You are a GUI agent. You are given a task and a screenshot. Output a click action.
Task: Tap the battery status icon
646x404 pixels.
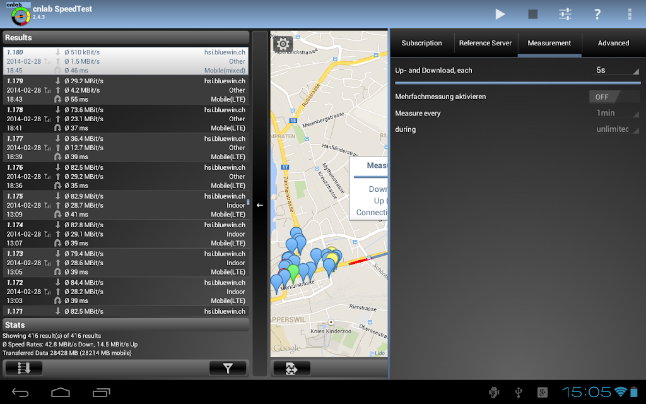point(634,391)
